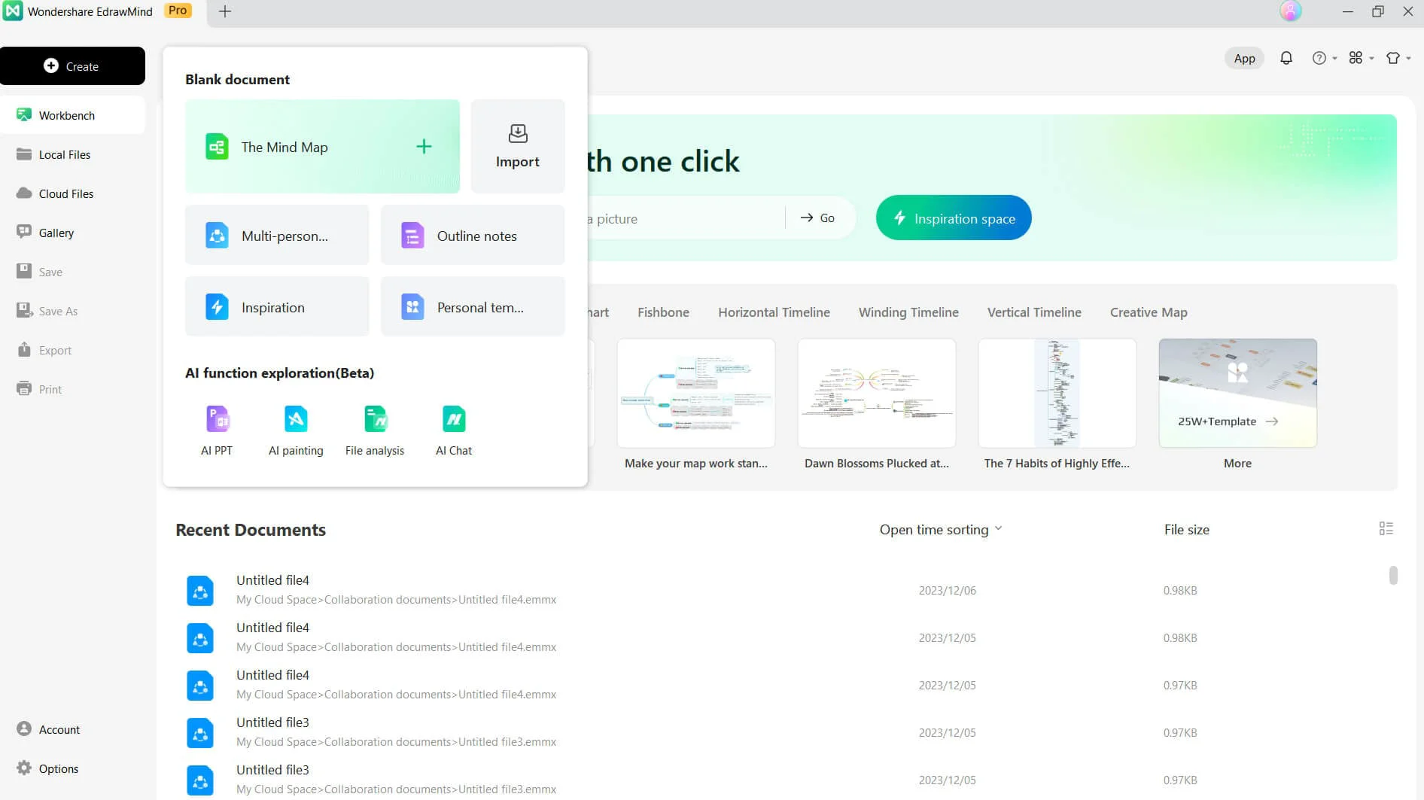Add a new tab with plus button
This screenshot has width=1424, height=800.
225,11
